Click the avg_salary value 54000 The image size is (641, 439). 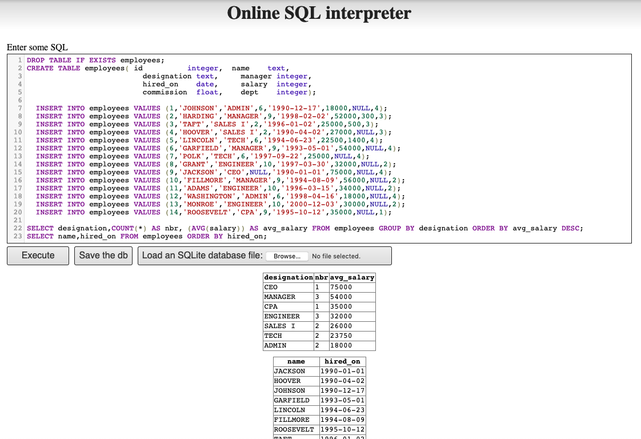click(x=352, y=297)
